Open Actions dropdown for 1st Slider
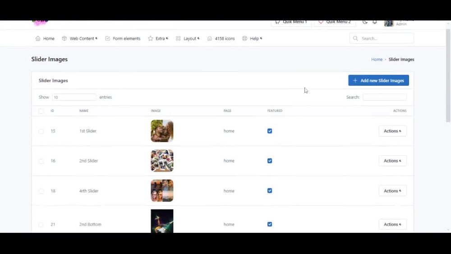The width and height of the screenshot is (451, 254). (x=393, y=131)
